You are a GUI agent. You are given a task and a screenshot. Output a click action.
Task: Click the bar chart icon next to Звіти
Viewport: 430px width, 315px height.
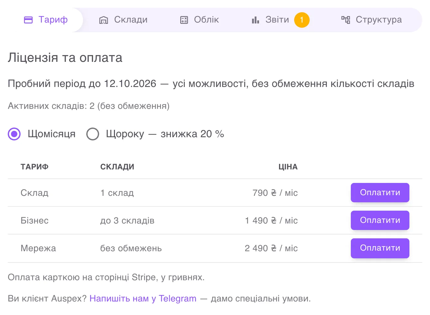click(x=255, y=20)
